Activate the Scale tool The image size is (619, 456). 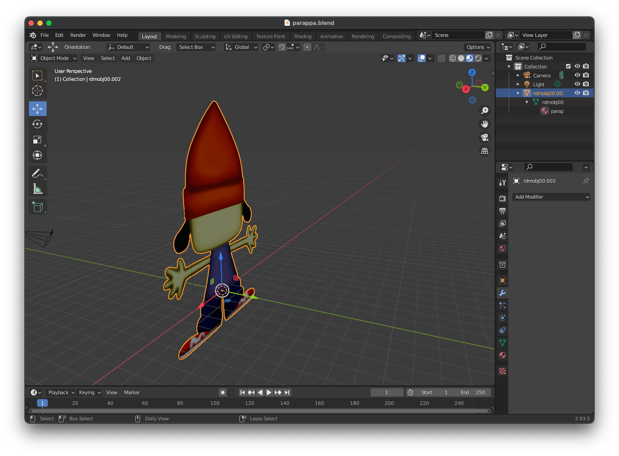tap(37, 140)
